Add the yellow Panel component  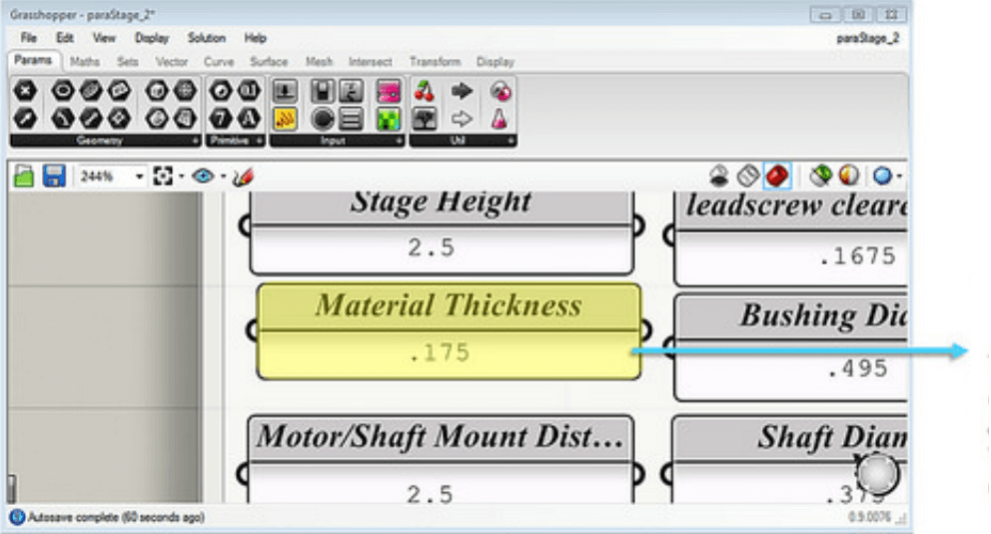pyautogui.click(x=285, y=118)
